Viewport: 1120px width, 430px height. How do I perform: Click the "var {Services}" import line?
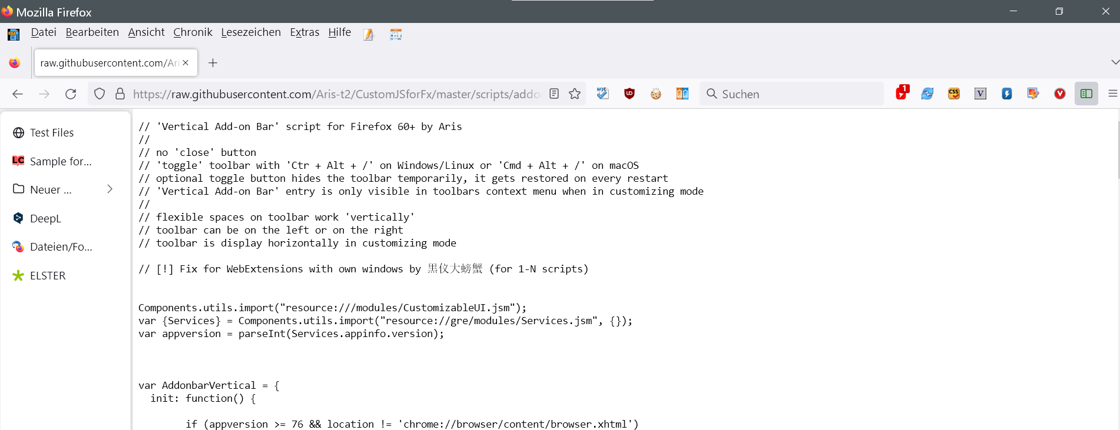point(386,321)
